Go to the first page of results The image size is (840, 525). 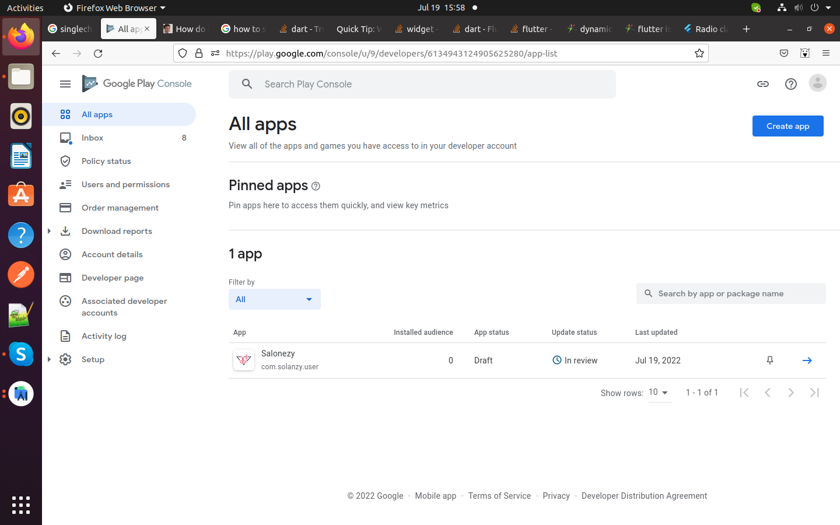tap(744, 393)
